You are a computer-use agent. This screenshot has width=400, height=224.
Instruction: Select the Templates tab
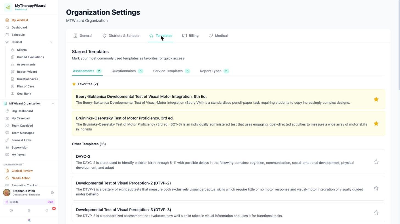coord(161,36)
